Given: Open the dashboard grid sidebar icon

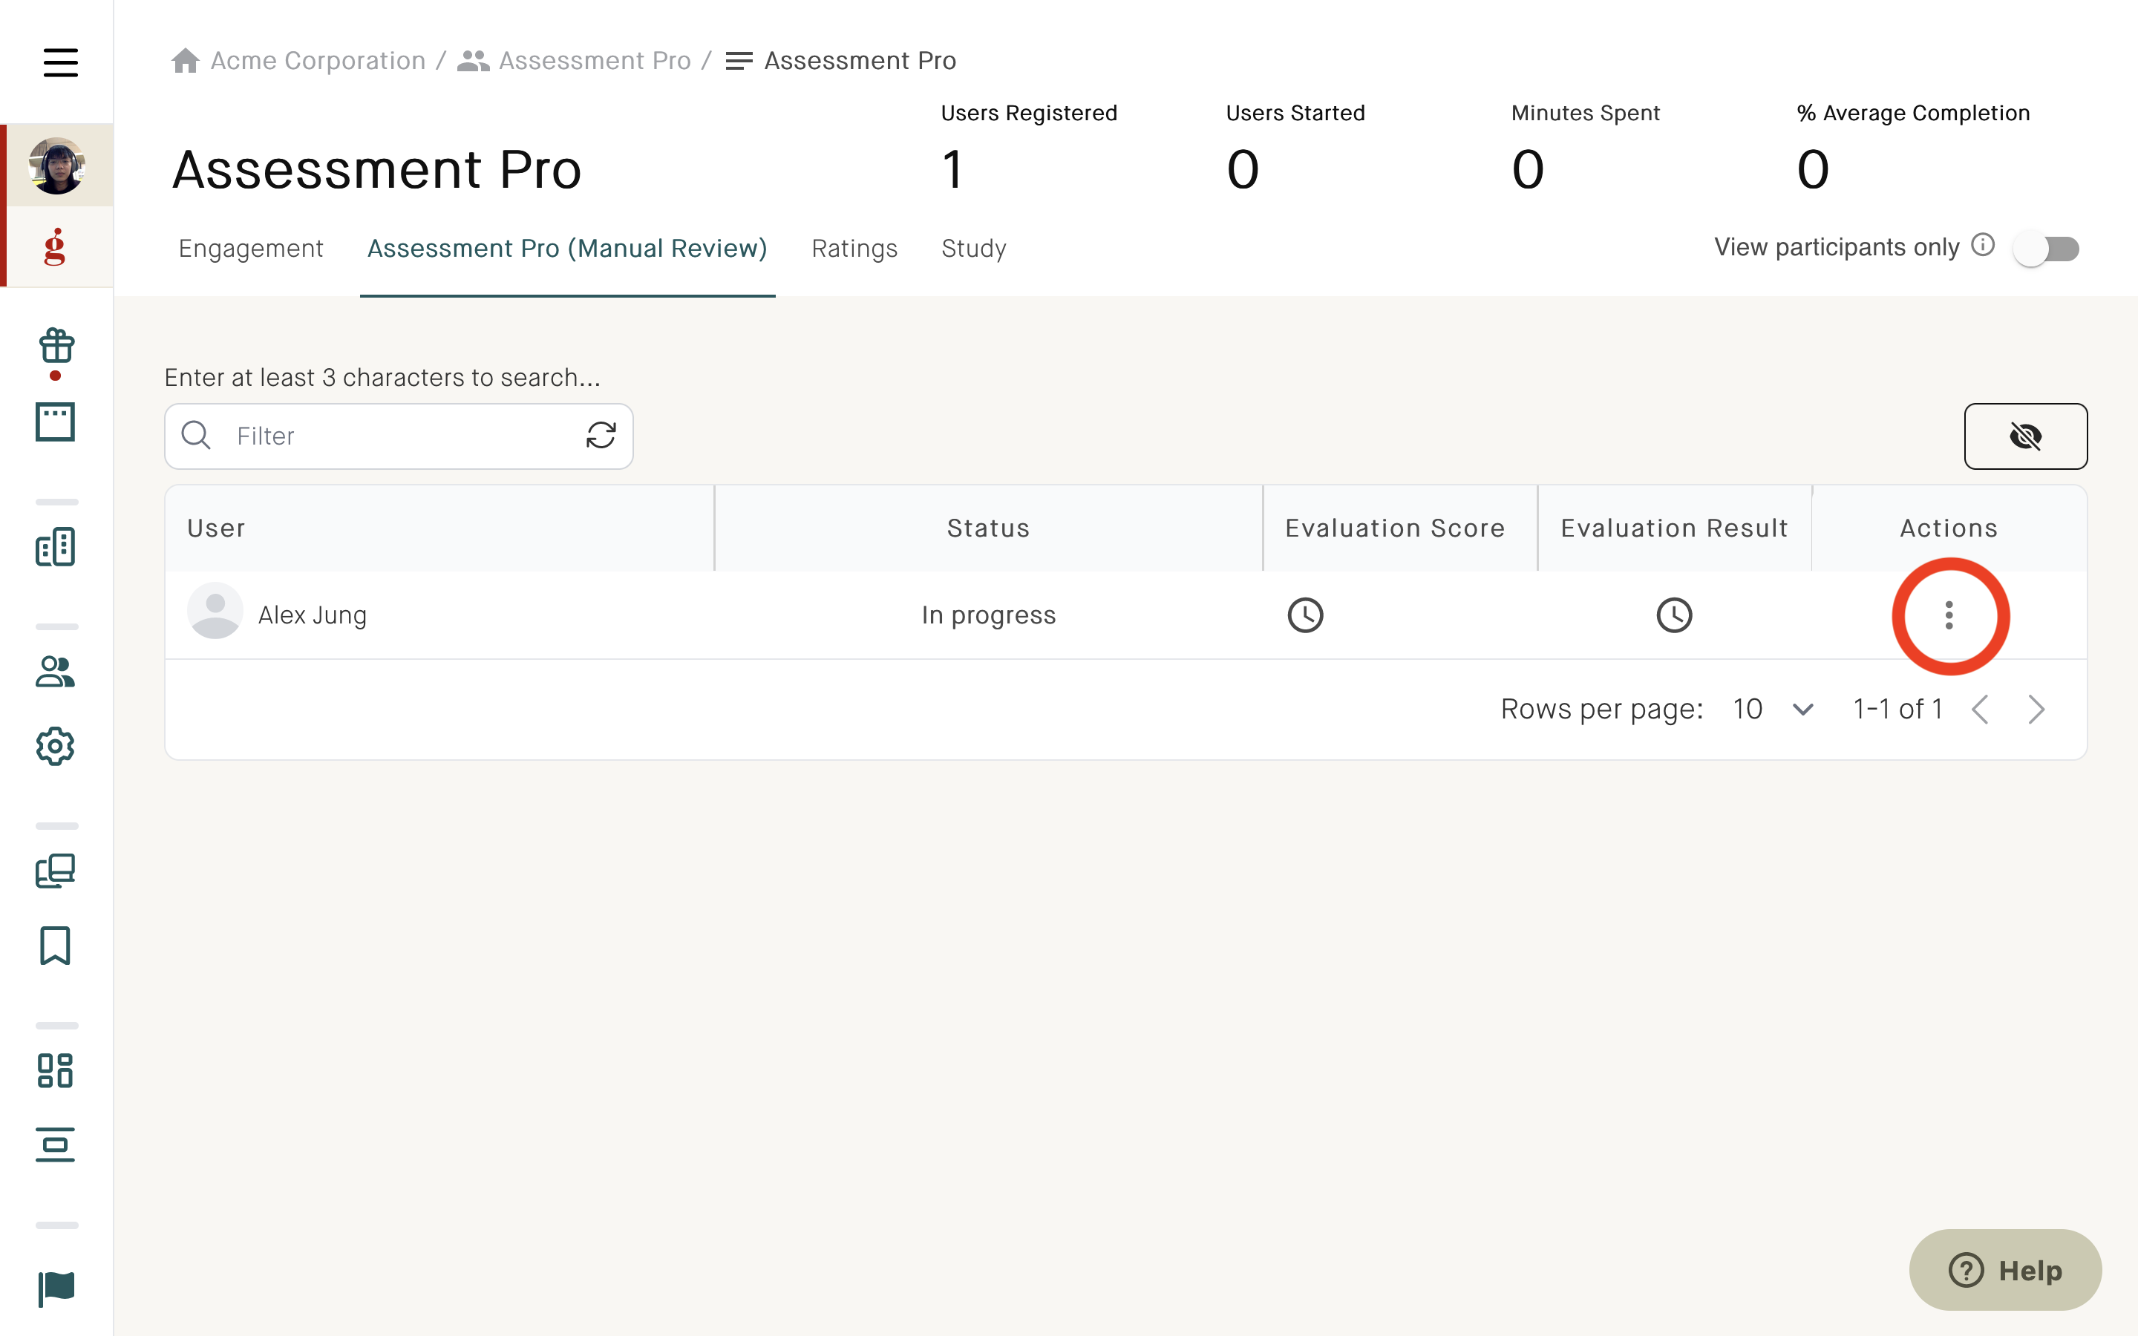Looking at the screenshot, I should point(56,1071).
